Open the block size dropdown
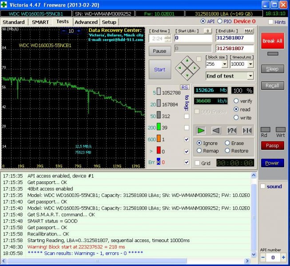290x266 pixels. (x=224, y=64)
